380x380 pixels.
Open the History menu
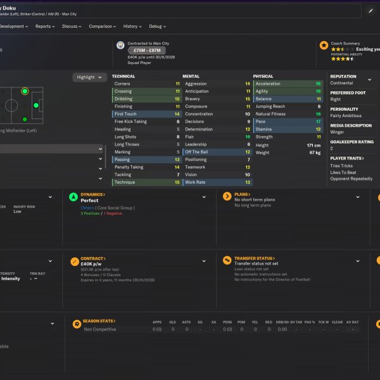[x=132, y=27]
